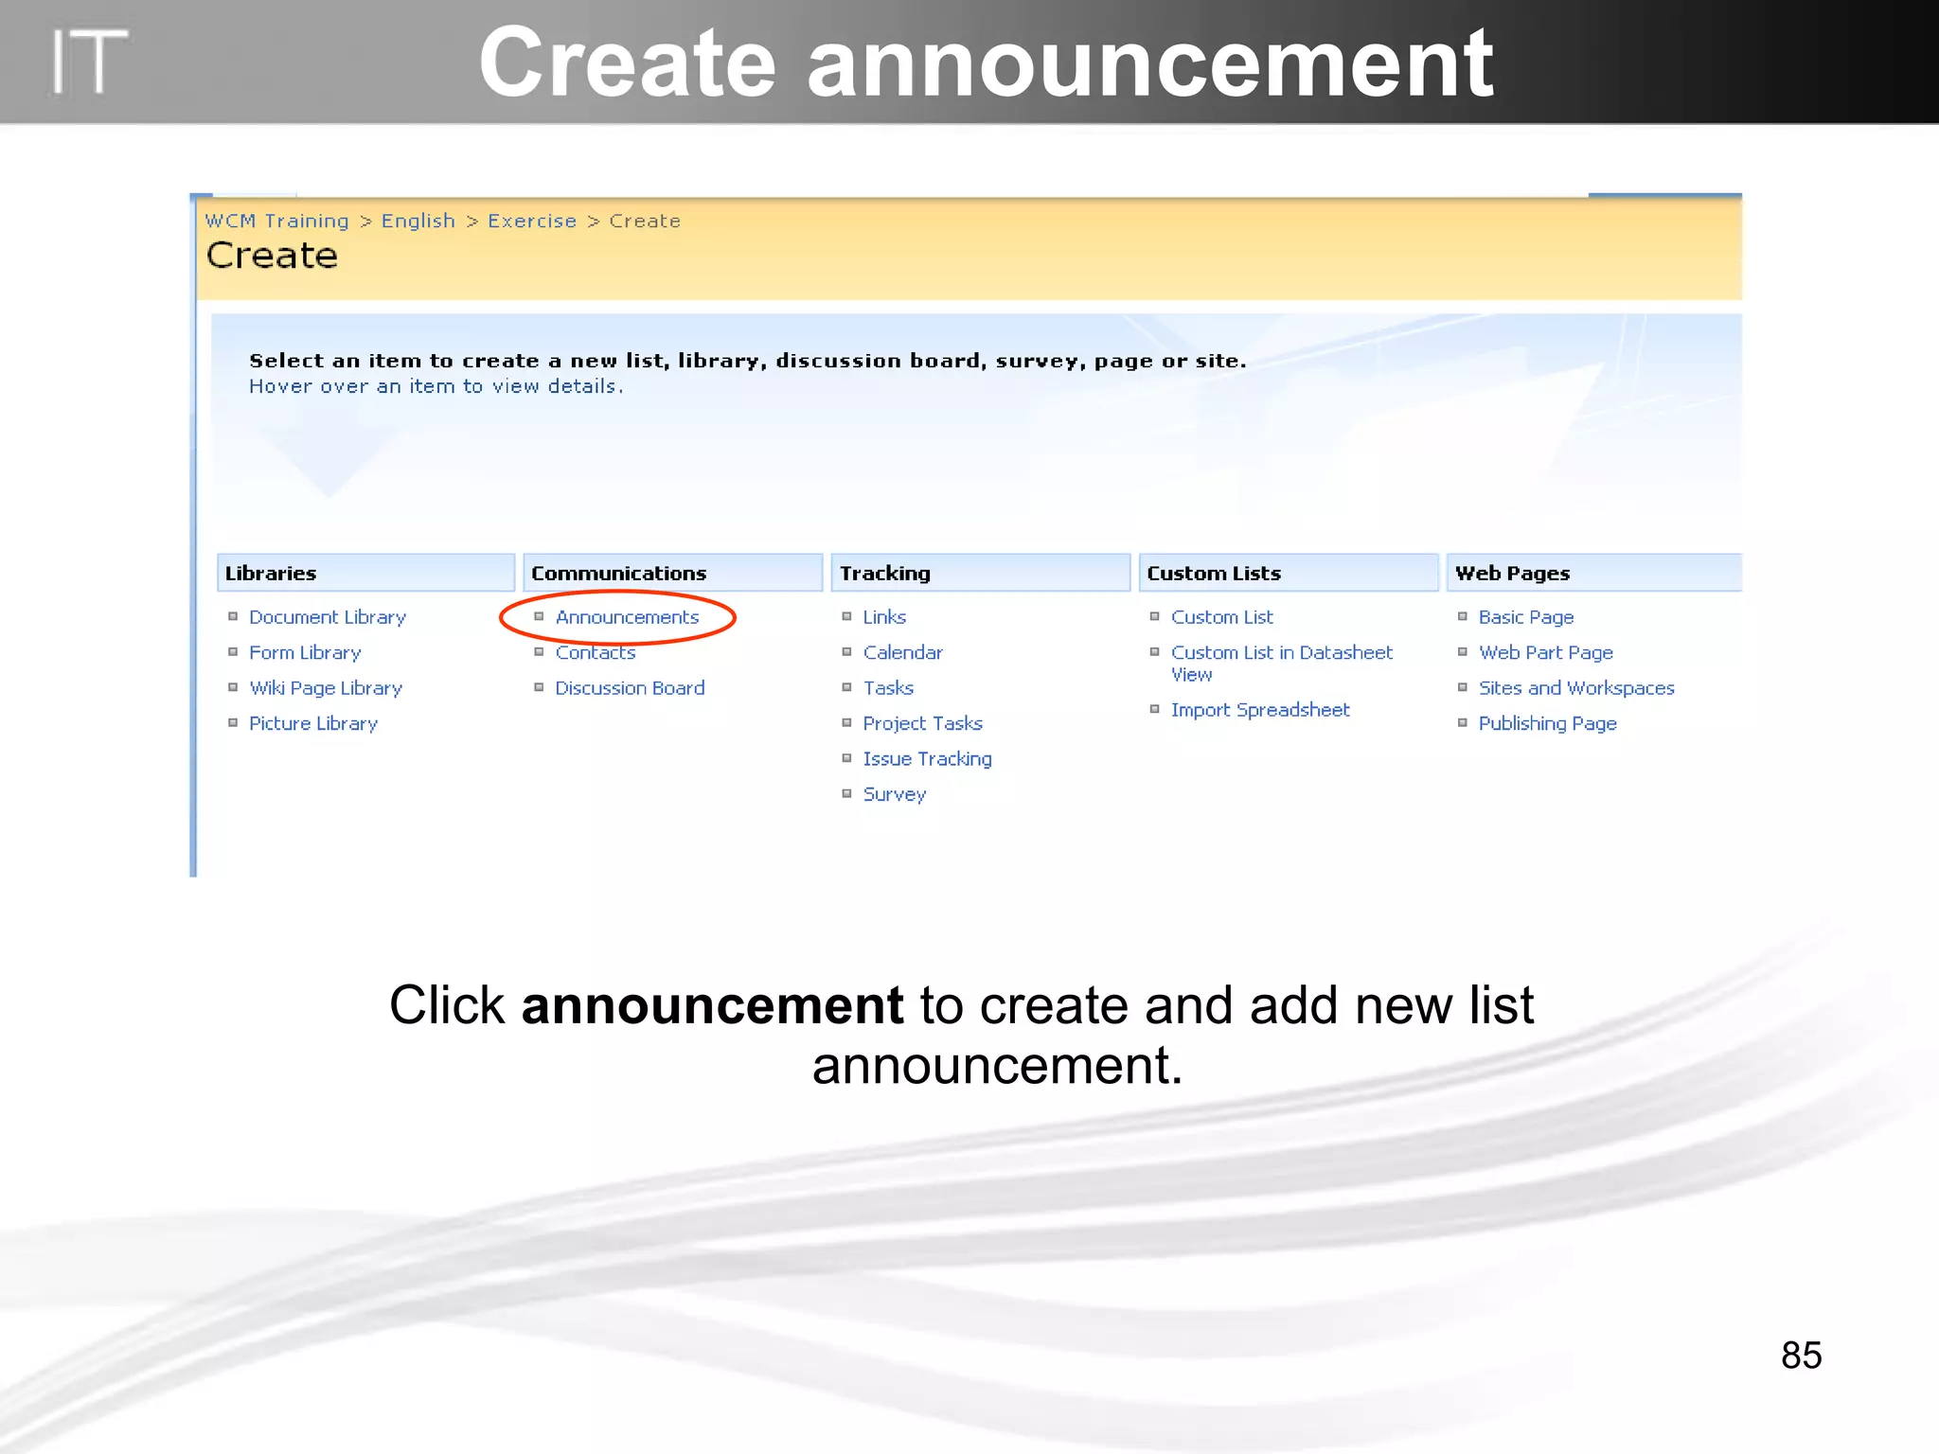Viewport: 1939px width, 1454px height.
Task: Create a Contacts list
Action: click(x=596, y=652)
